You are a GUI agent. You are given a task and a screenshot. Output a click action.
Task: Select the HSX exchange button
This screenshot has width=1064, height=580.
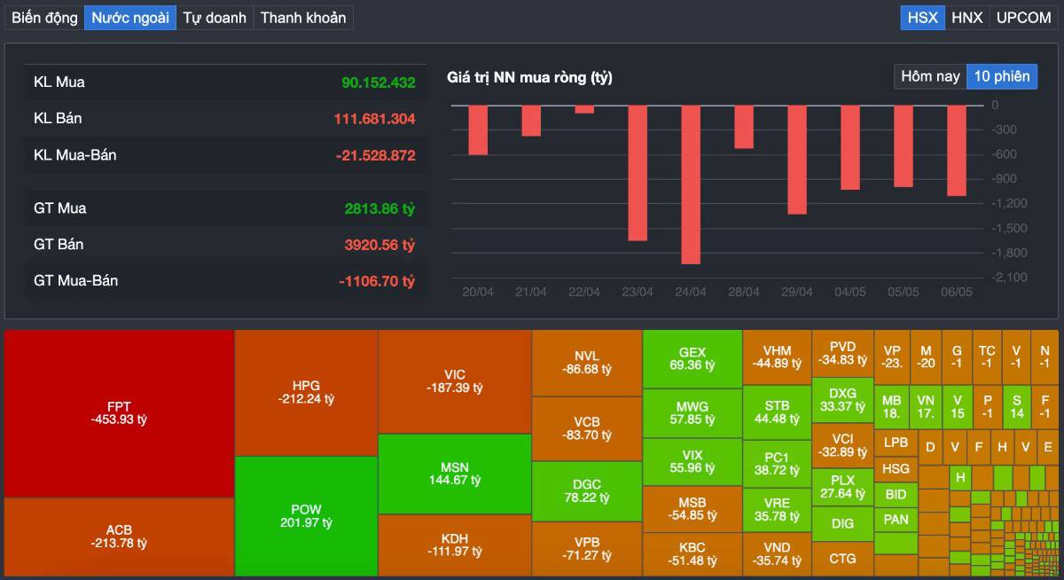click(x=922, y=18)
